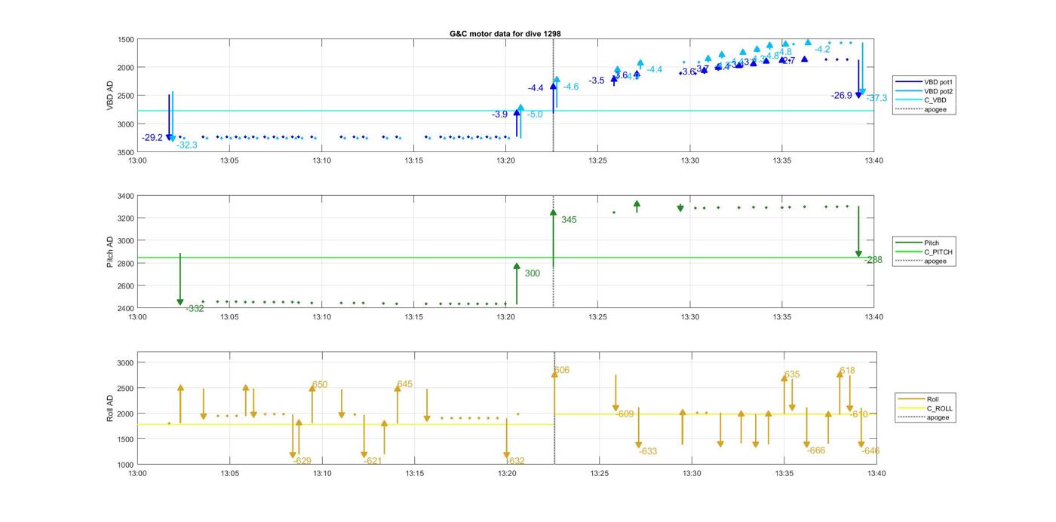Click the 650 roll data label
The width and height of the screenshot is (1056, 522).
[x=320, y=385]
